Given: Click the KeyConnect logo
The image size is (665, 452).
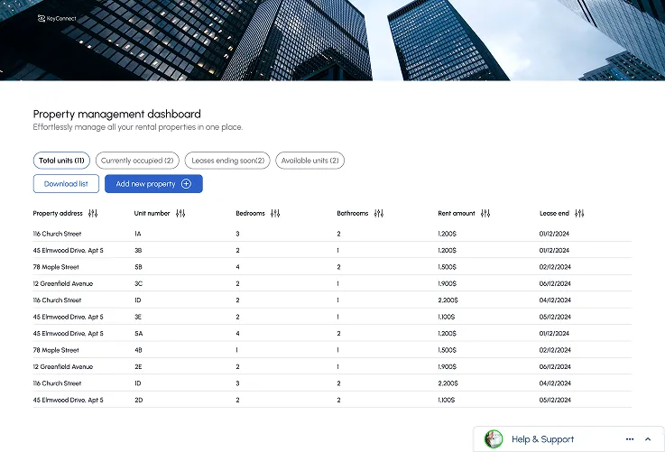Looking at the screenshot, I should coord(57,18).
